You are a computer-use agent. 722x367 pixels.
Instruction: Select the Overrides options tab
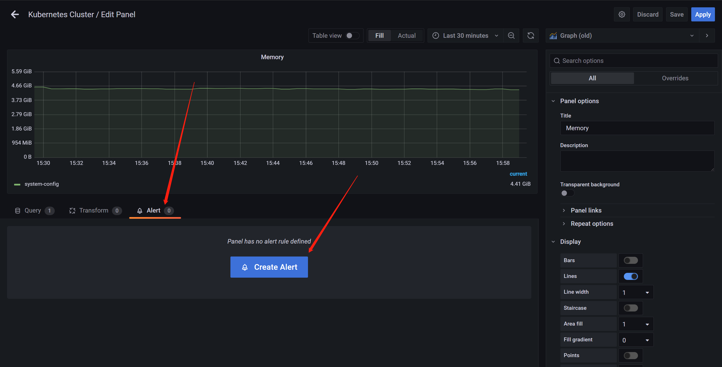[675, 78]
